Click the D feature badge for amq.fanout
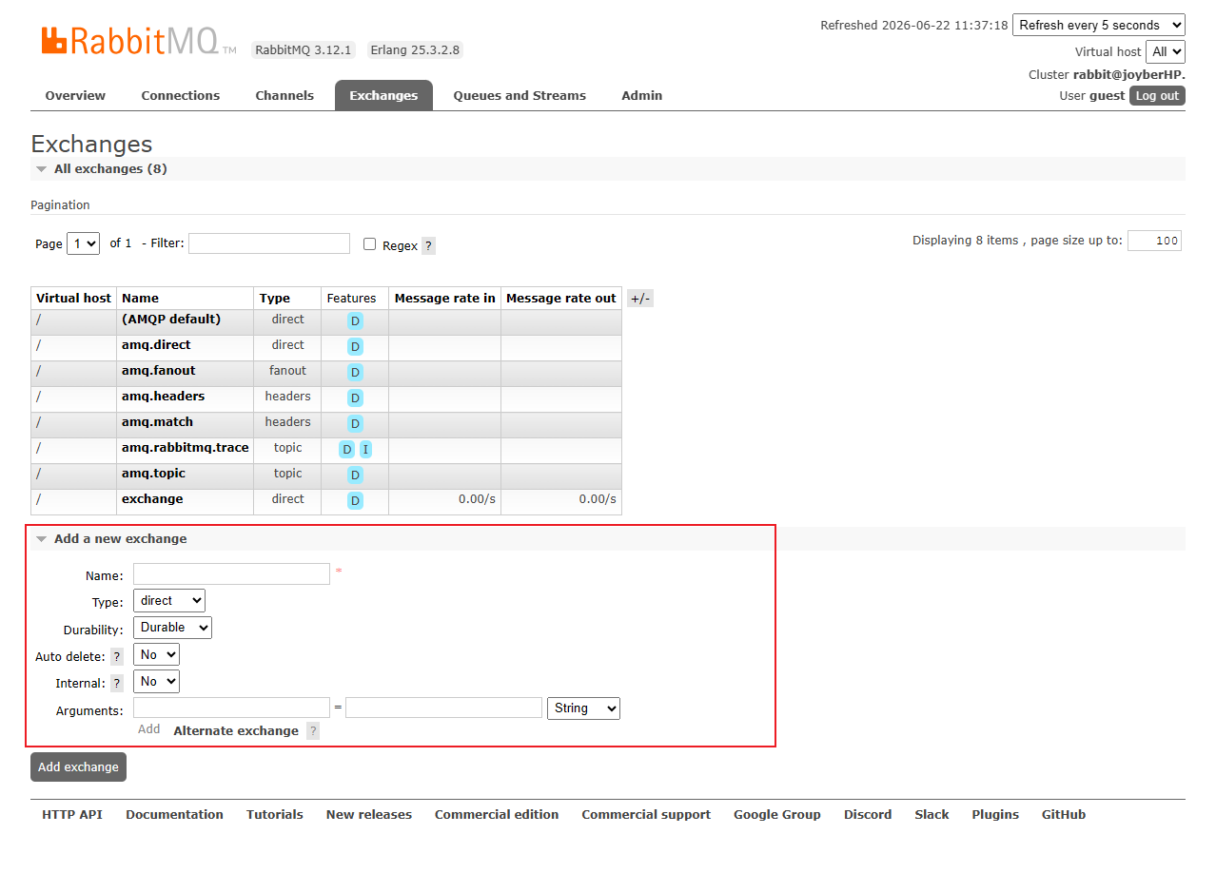This screenshot has height=873, width=1216. tap(355, 372)
